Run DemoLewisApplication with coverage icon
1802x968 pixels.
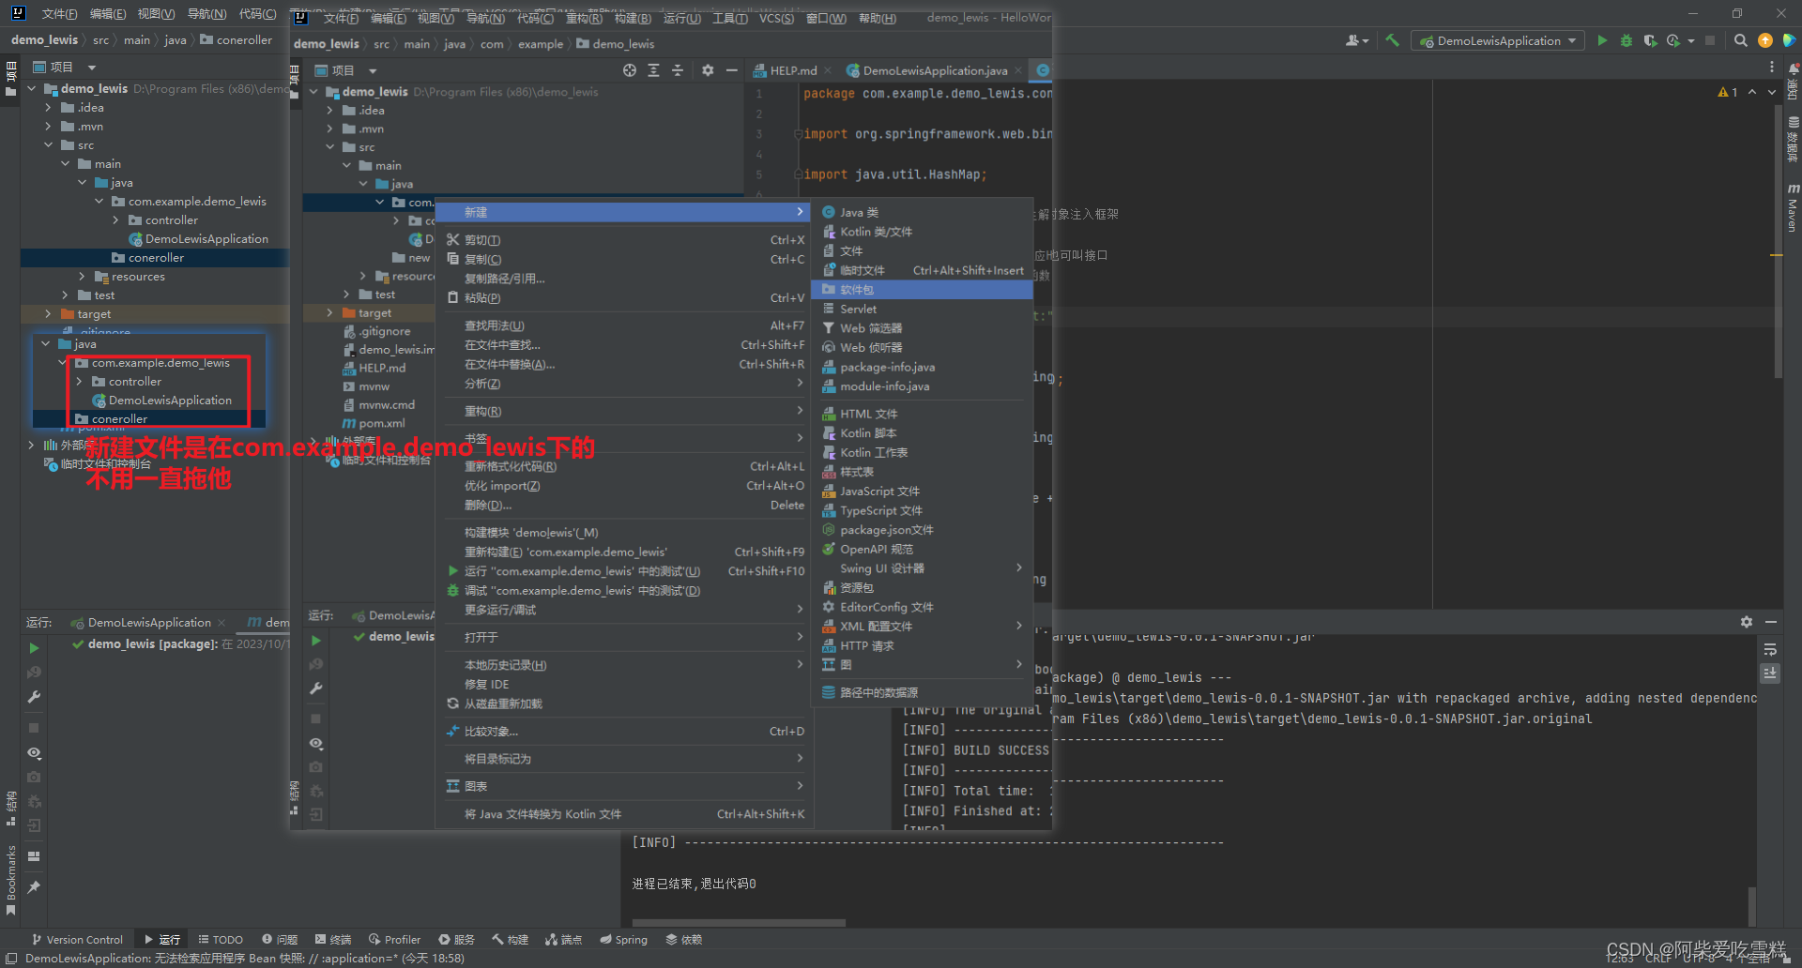tap(1649, 40)
